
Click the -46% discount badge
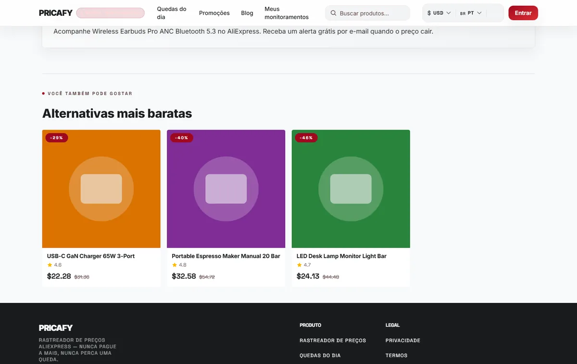[306, 138]
